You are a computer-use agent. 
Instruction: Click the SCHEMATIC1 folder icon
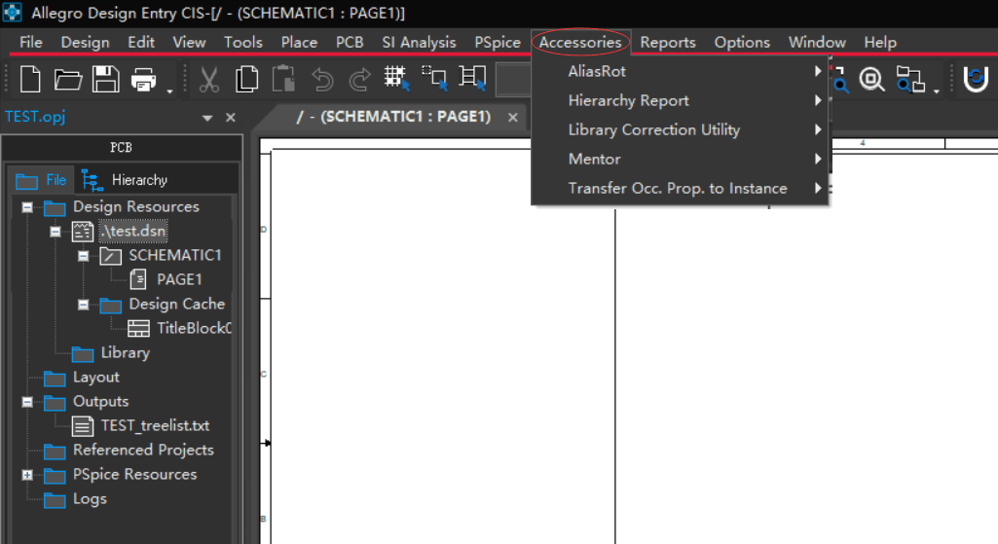[111, 256]
